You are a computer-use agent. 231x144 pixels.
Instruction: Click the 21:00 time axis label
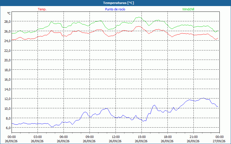(193, 137)
